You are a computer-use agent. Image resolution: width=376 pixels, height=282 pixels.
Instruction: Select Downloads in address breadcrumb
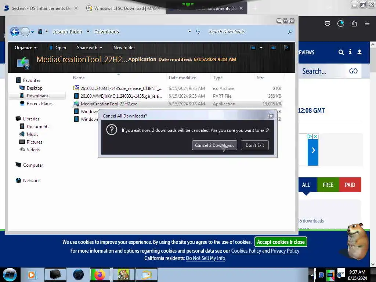[106, 32]
